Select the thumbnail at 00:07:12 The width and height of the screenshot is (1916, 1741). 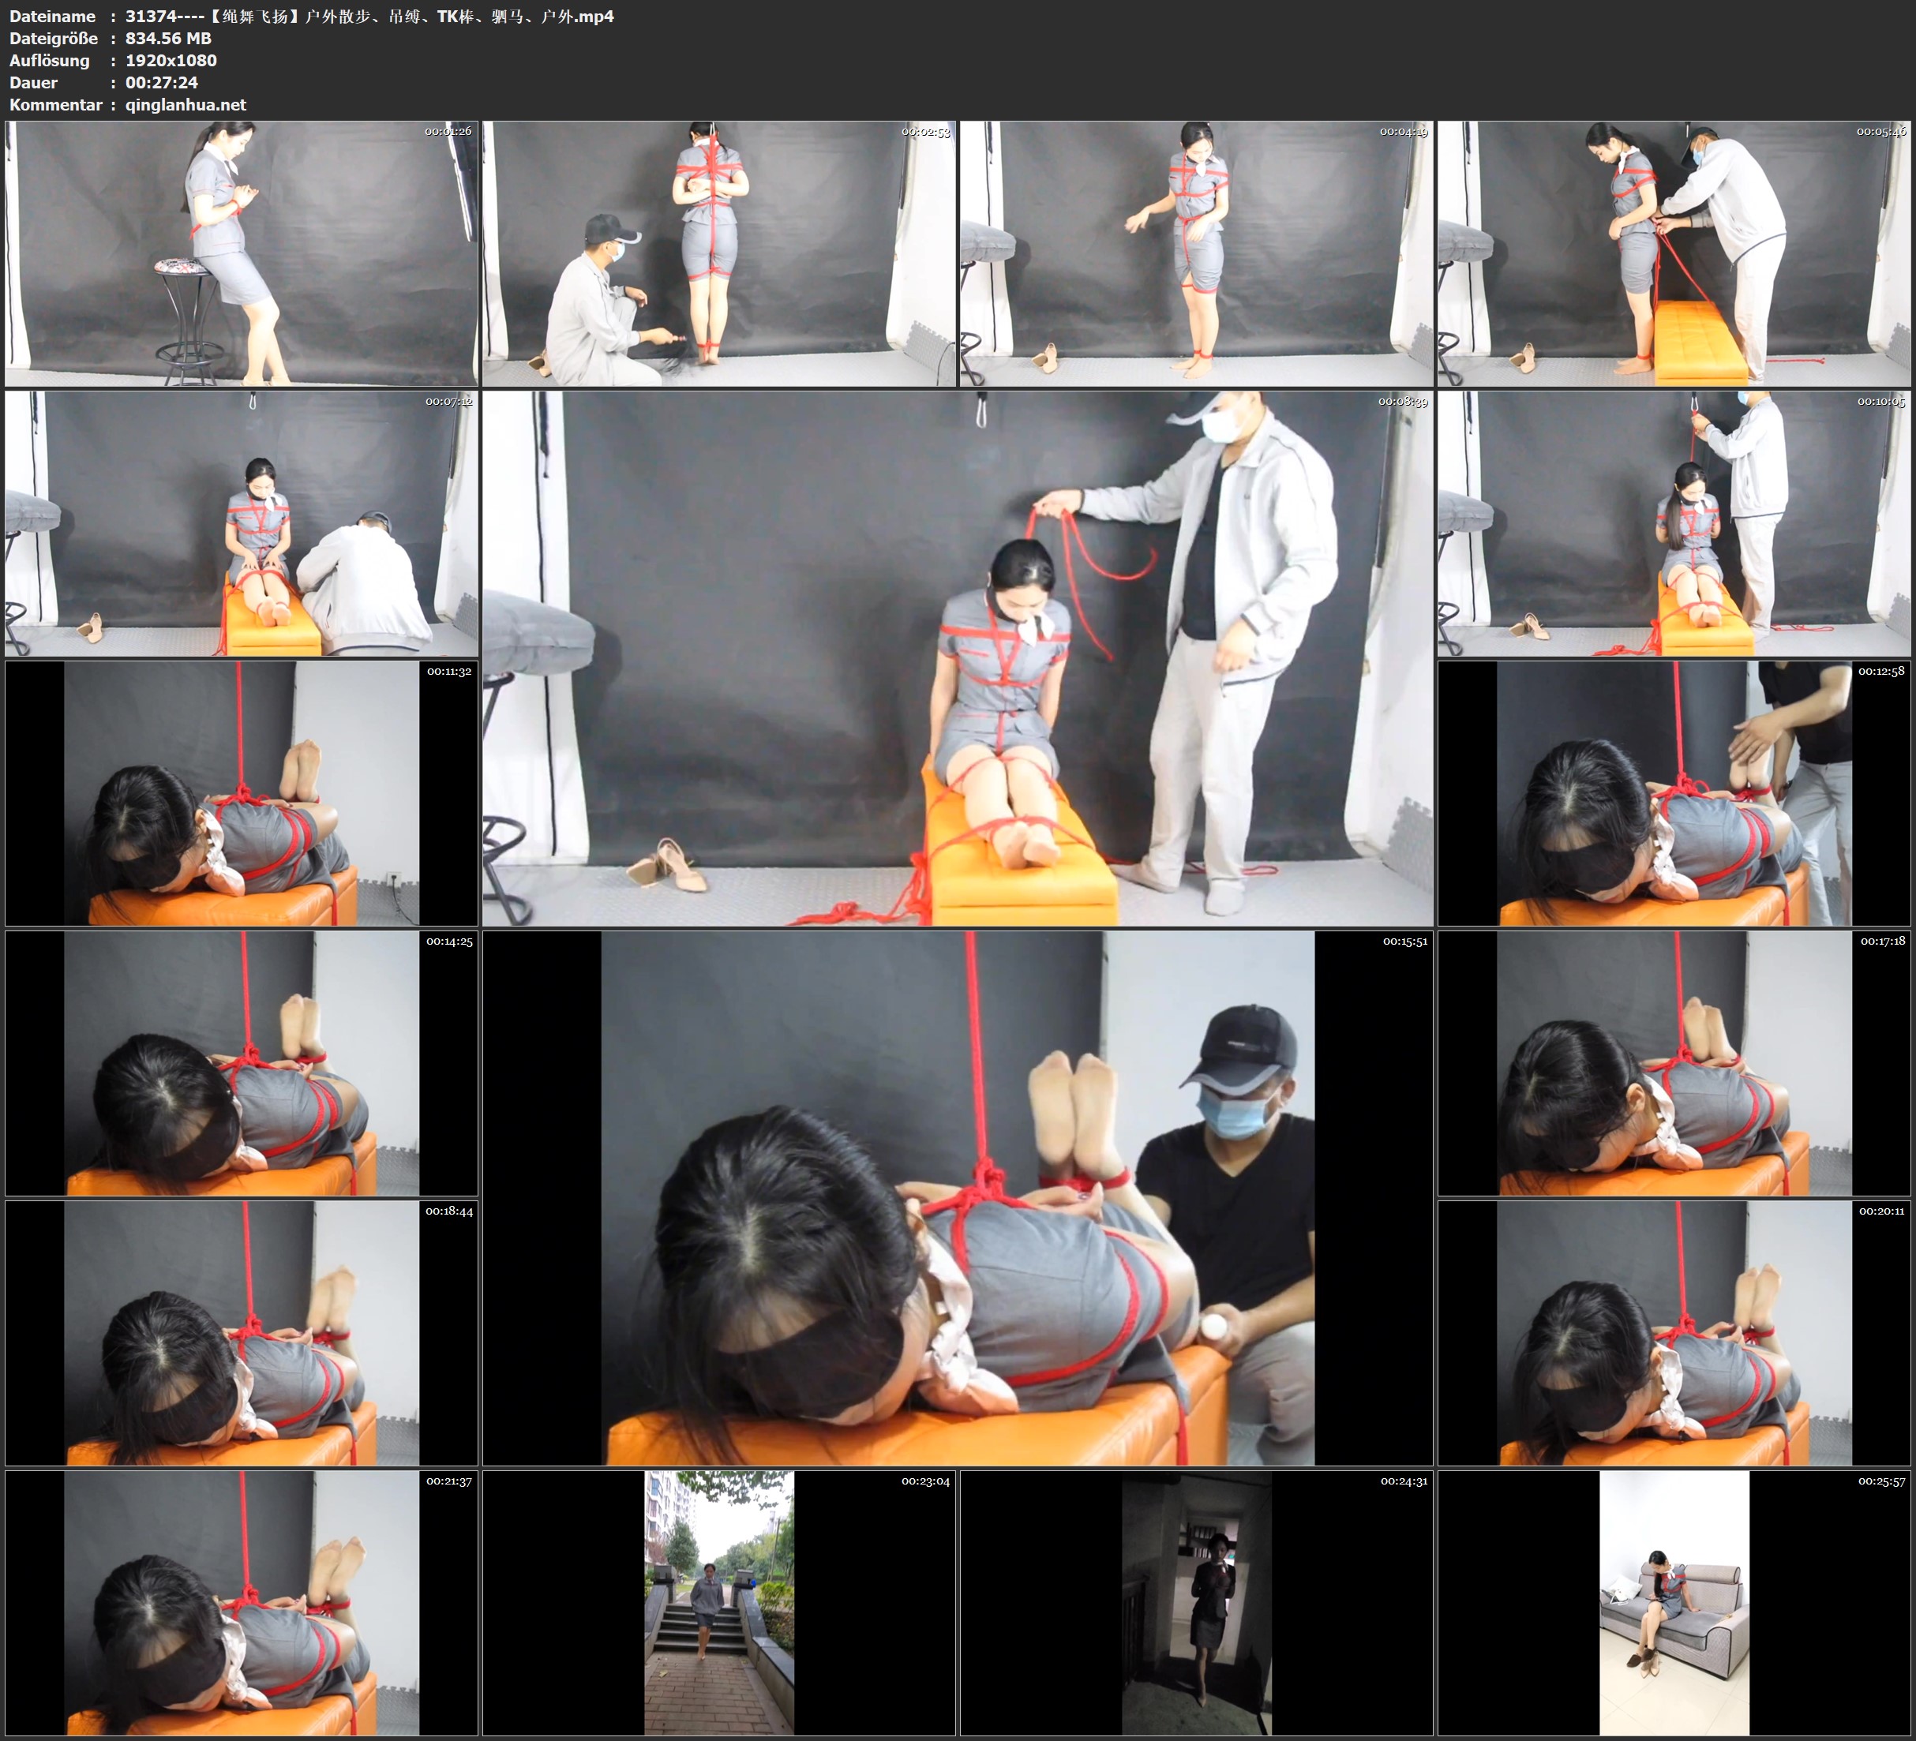(x=242, y=522)
